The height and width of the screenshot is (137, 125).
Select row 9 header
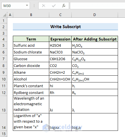click(x=4, y=72)
